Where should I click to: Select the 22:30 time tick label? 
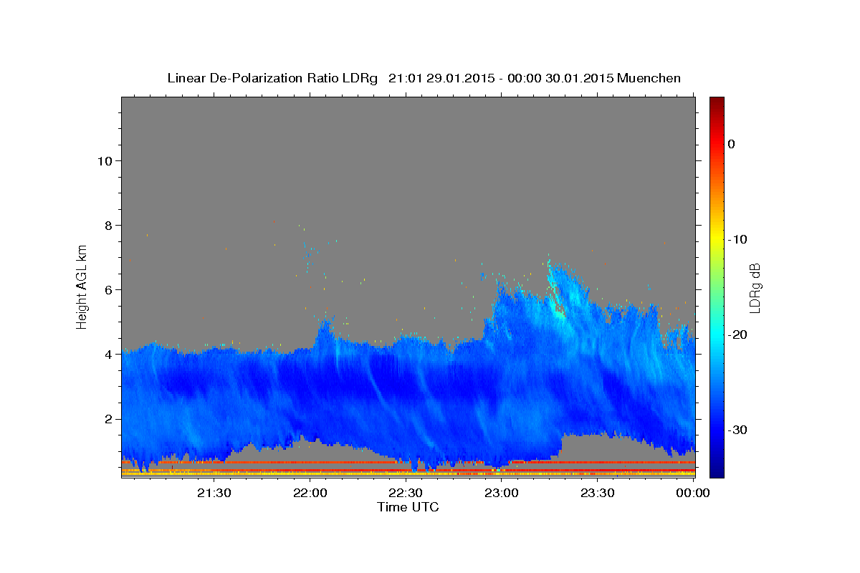click(x=406, y=493)
